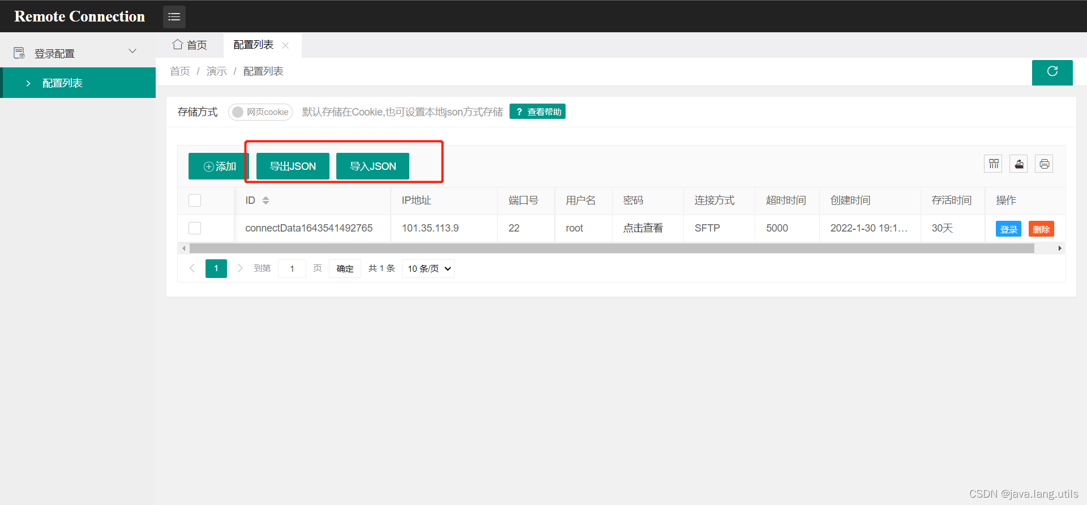Click the 超时时间 column header
Screen dimensions: 1087x505
[x=786, y=200]
